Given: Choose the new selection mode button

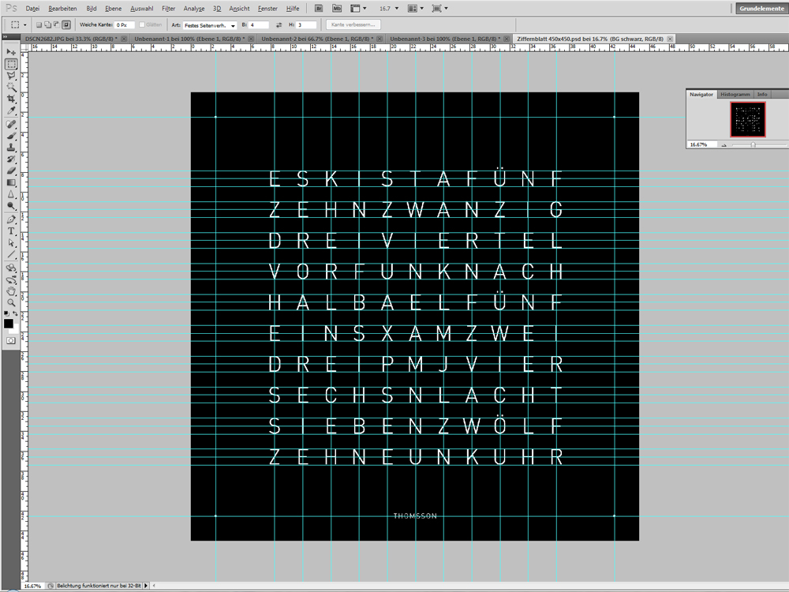Looking at the screenshot, I should pyautogui.click(x=39, y=25).
